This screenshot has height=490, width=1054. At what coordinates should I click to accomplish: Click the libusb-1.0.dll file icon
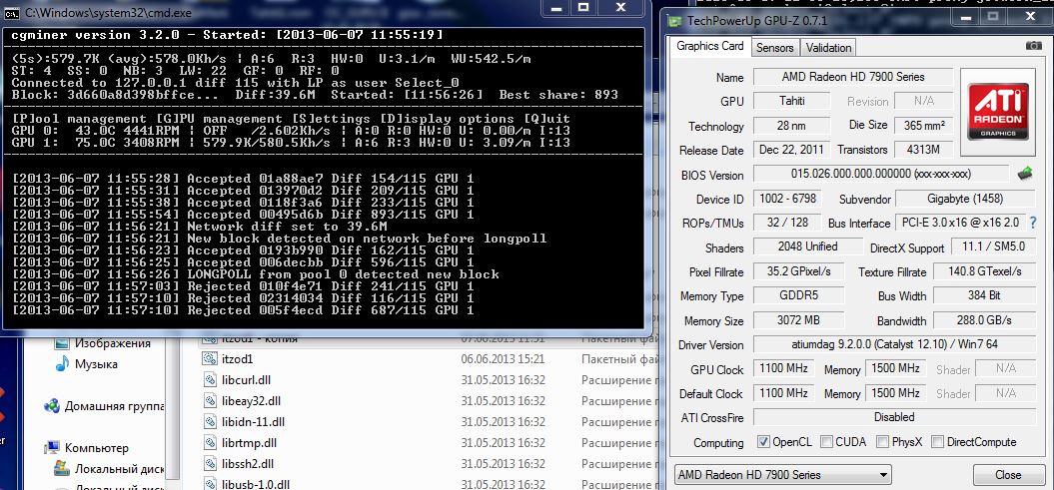tap(210, 483)
